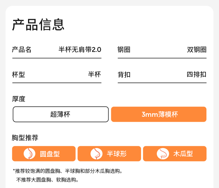Click the 半杯 cup type value
The image size is (219, 188).
pyautogui.click(x=94, y=74)
